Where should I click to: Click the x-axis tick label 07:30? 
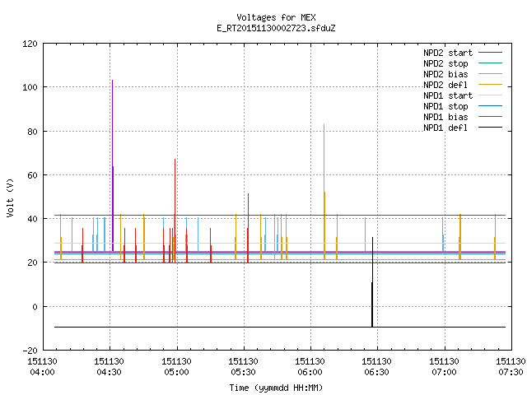point(511,372)
